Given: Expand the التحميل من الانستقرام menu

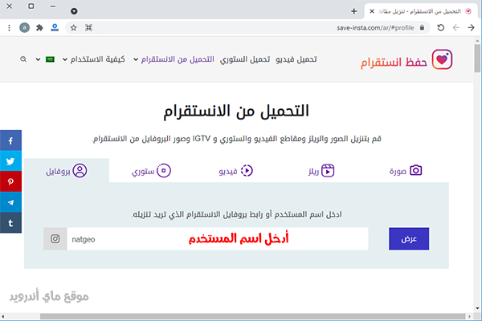Looking at the screenshot, I should click(x=174, y=59).
